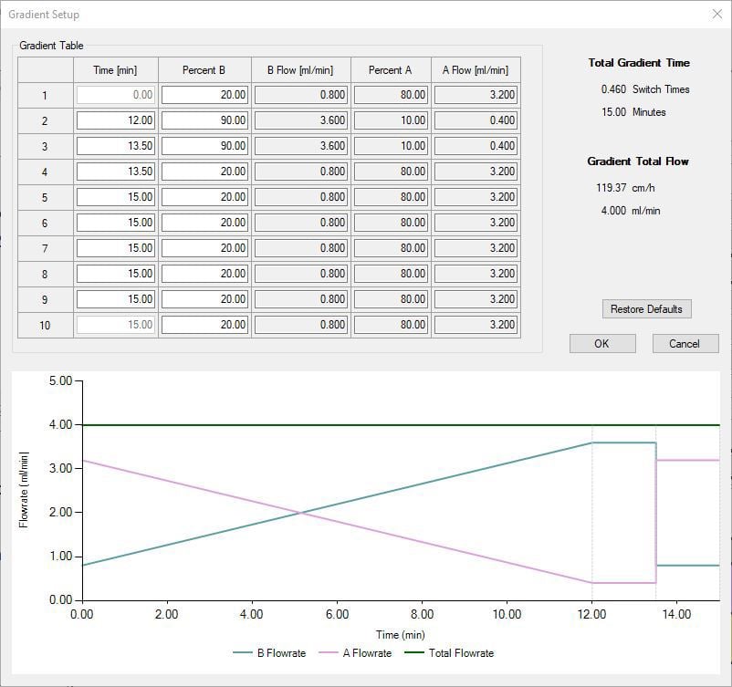
Task: Edit Percent B field in row 8
Action: (205, 274)
